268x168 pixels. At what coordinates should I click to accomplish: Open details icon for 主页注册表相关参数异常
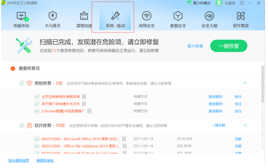click(84, 97)
